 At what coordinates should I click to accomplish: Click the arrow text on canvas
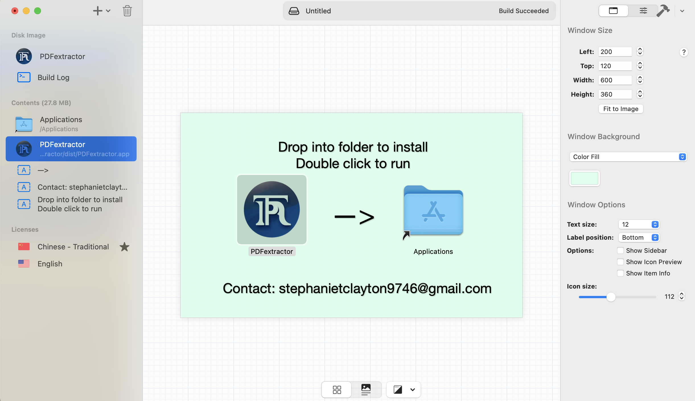(354, 217)
